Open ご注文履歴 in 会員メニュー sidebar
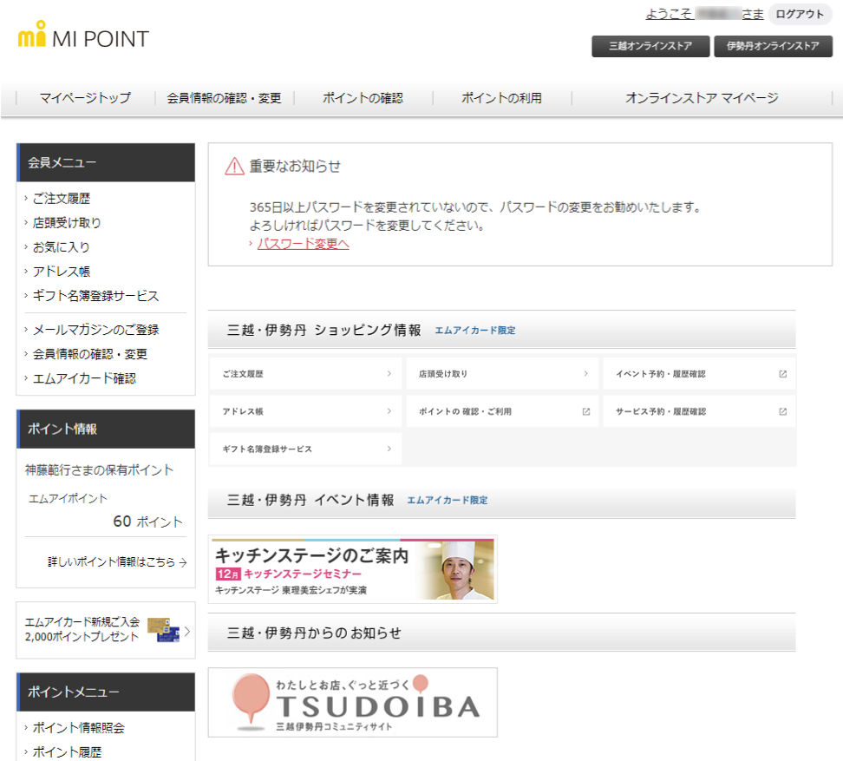Viewport: 843px width, 761px height. (62, 199)
